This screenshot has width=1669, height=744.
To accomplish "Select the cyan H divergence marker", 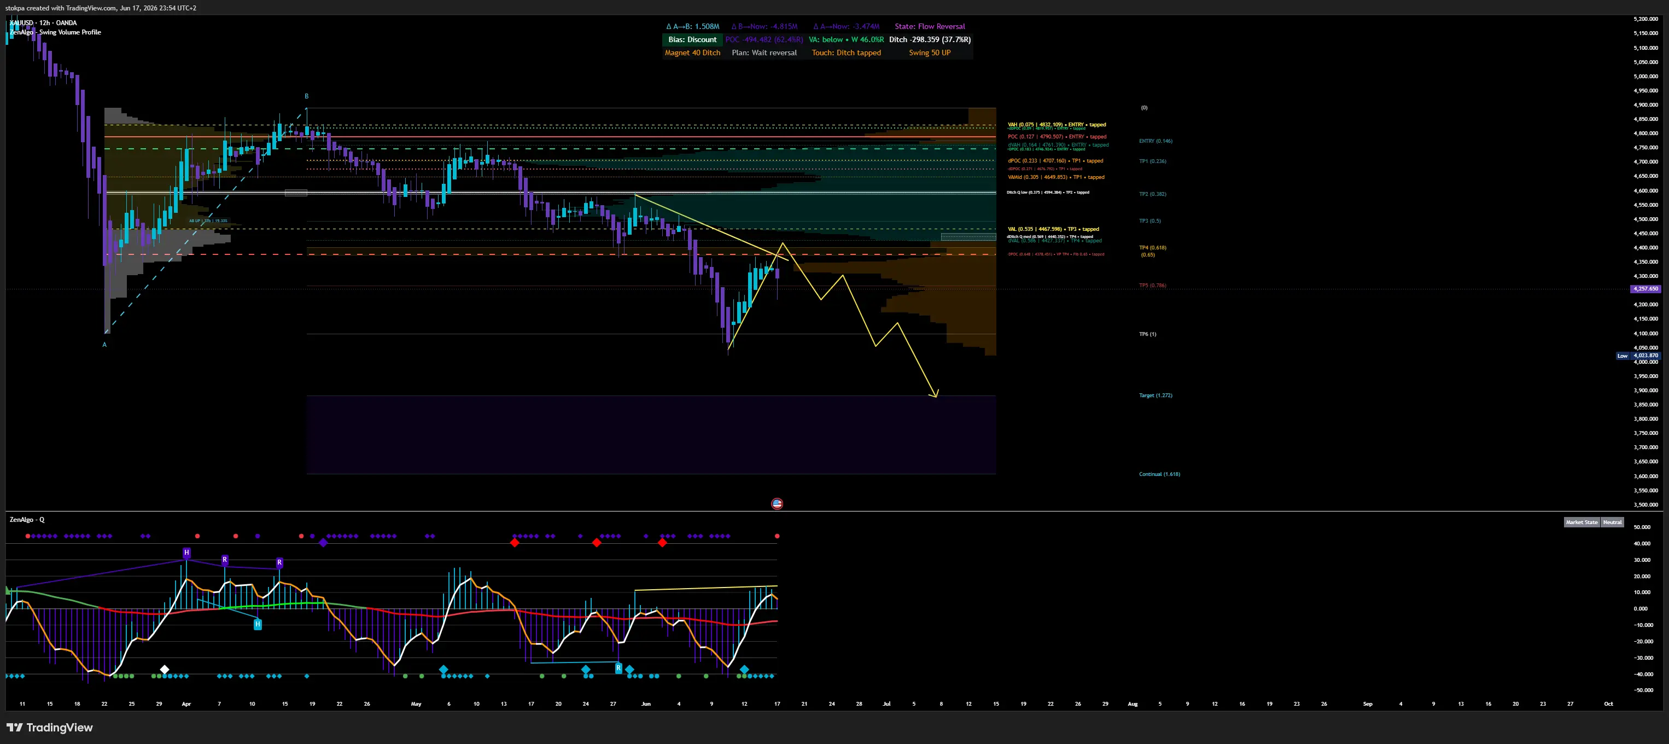I will (258, 624).
